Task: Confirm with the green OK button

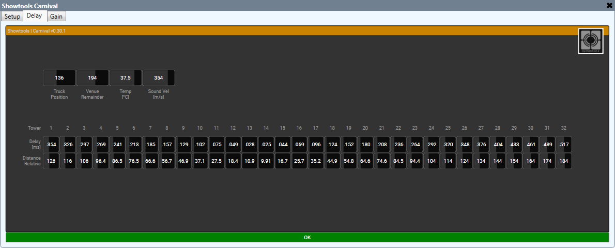Action: click(x=307, y=237)
